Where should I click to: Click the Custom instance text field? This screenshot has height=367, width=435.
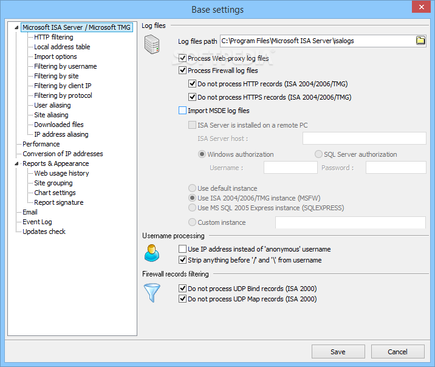tap(351, 222)
